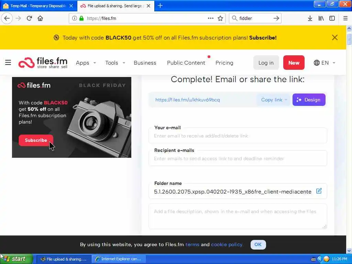Switch to File upload & sharing taskbar item

[64, 259]
